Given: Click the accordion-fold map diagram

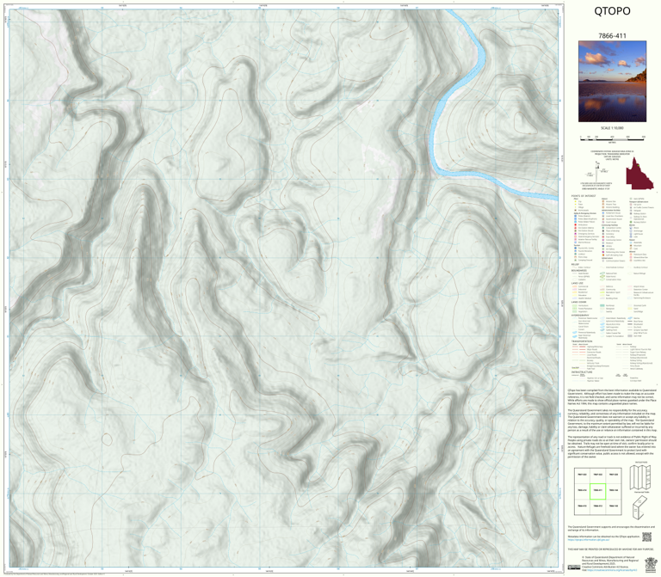Looking at the screenshot, I should coord(640,476).
